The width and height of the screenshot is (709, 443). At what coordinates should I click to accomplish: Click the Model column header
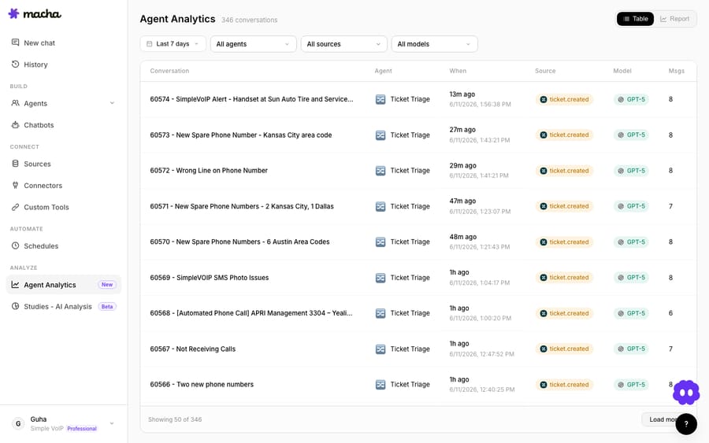[x=622, y=71]
